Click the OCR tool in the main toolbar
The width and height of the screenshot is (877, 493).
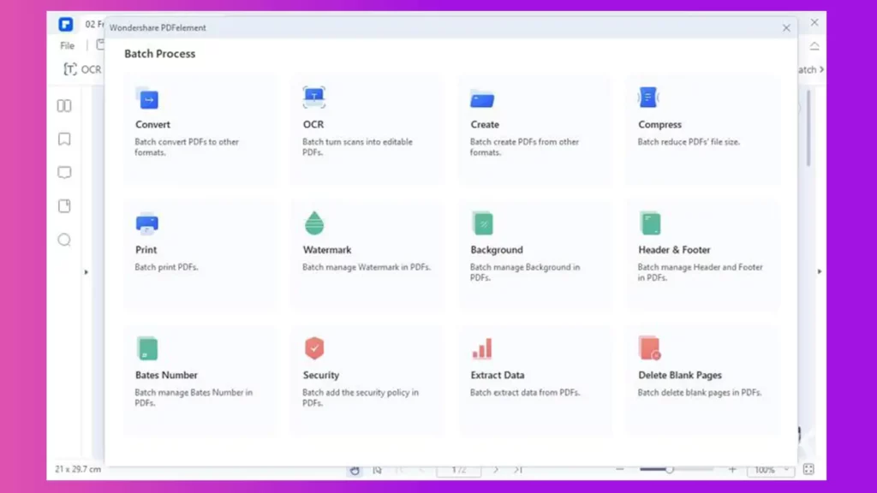(x=82, y=69)
